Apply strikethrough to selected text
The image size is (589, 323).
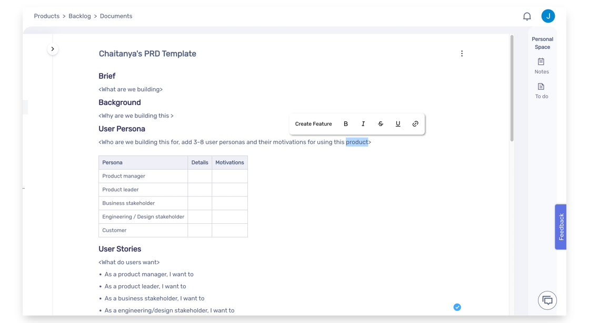[x=381, y=123]
